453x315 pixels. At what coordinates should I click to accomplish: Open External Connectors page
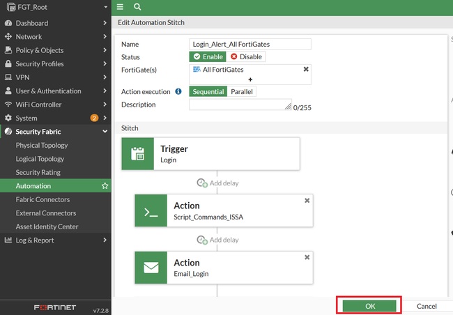point(46,213)
